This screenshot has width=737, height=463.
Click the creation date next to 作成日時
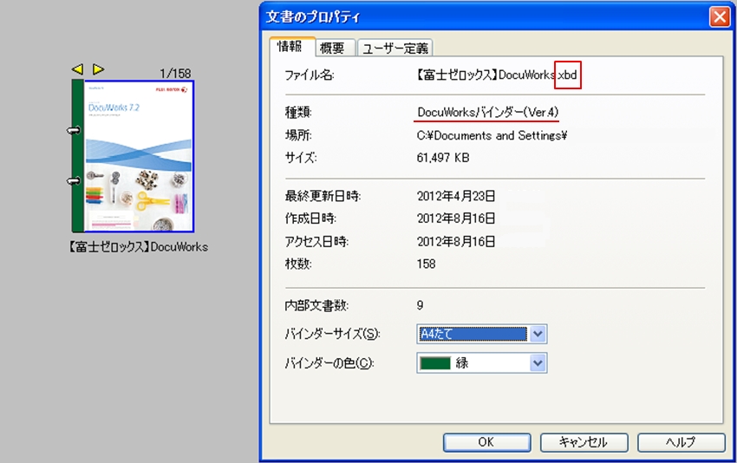[x=456, y=218]
